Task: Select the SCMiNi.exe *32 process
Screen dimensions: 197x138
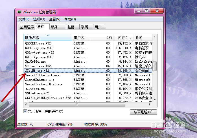Action: (88, 71)
